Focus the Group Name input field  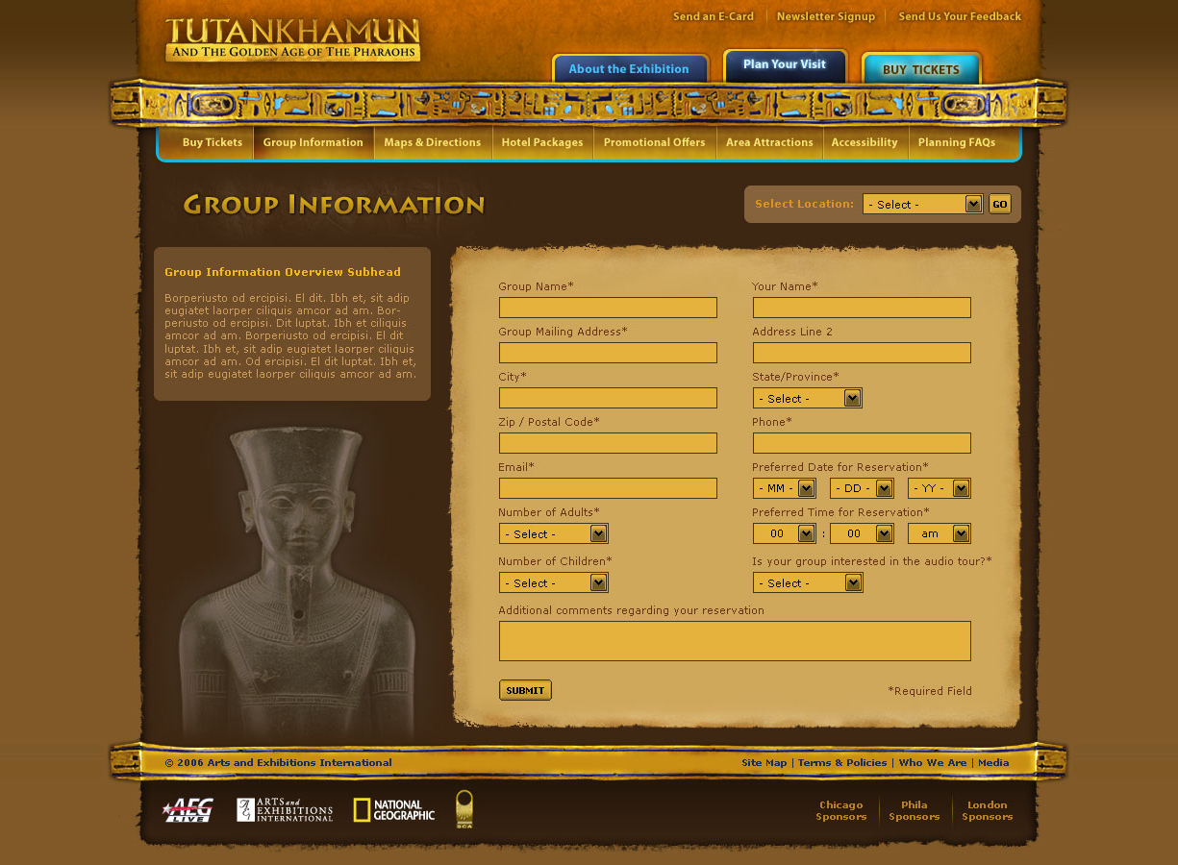(608, 308)
